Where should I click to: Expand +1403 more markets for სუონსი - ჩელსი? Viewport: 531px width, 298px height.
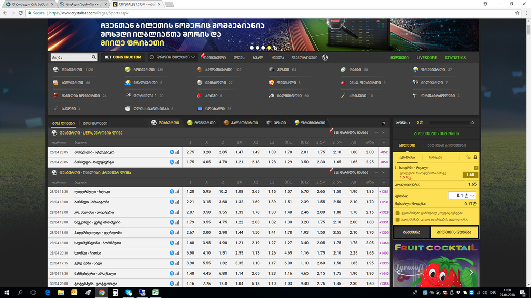(384, 252)
